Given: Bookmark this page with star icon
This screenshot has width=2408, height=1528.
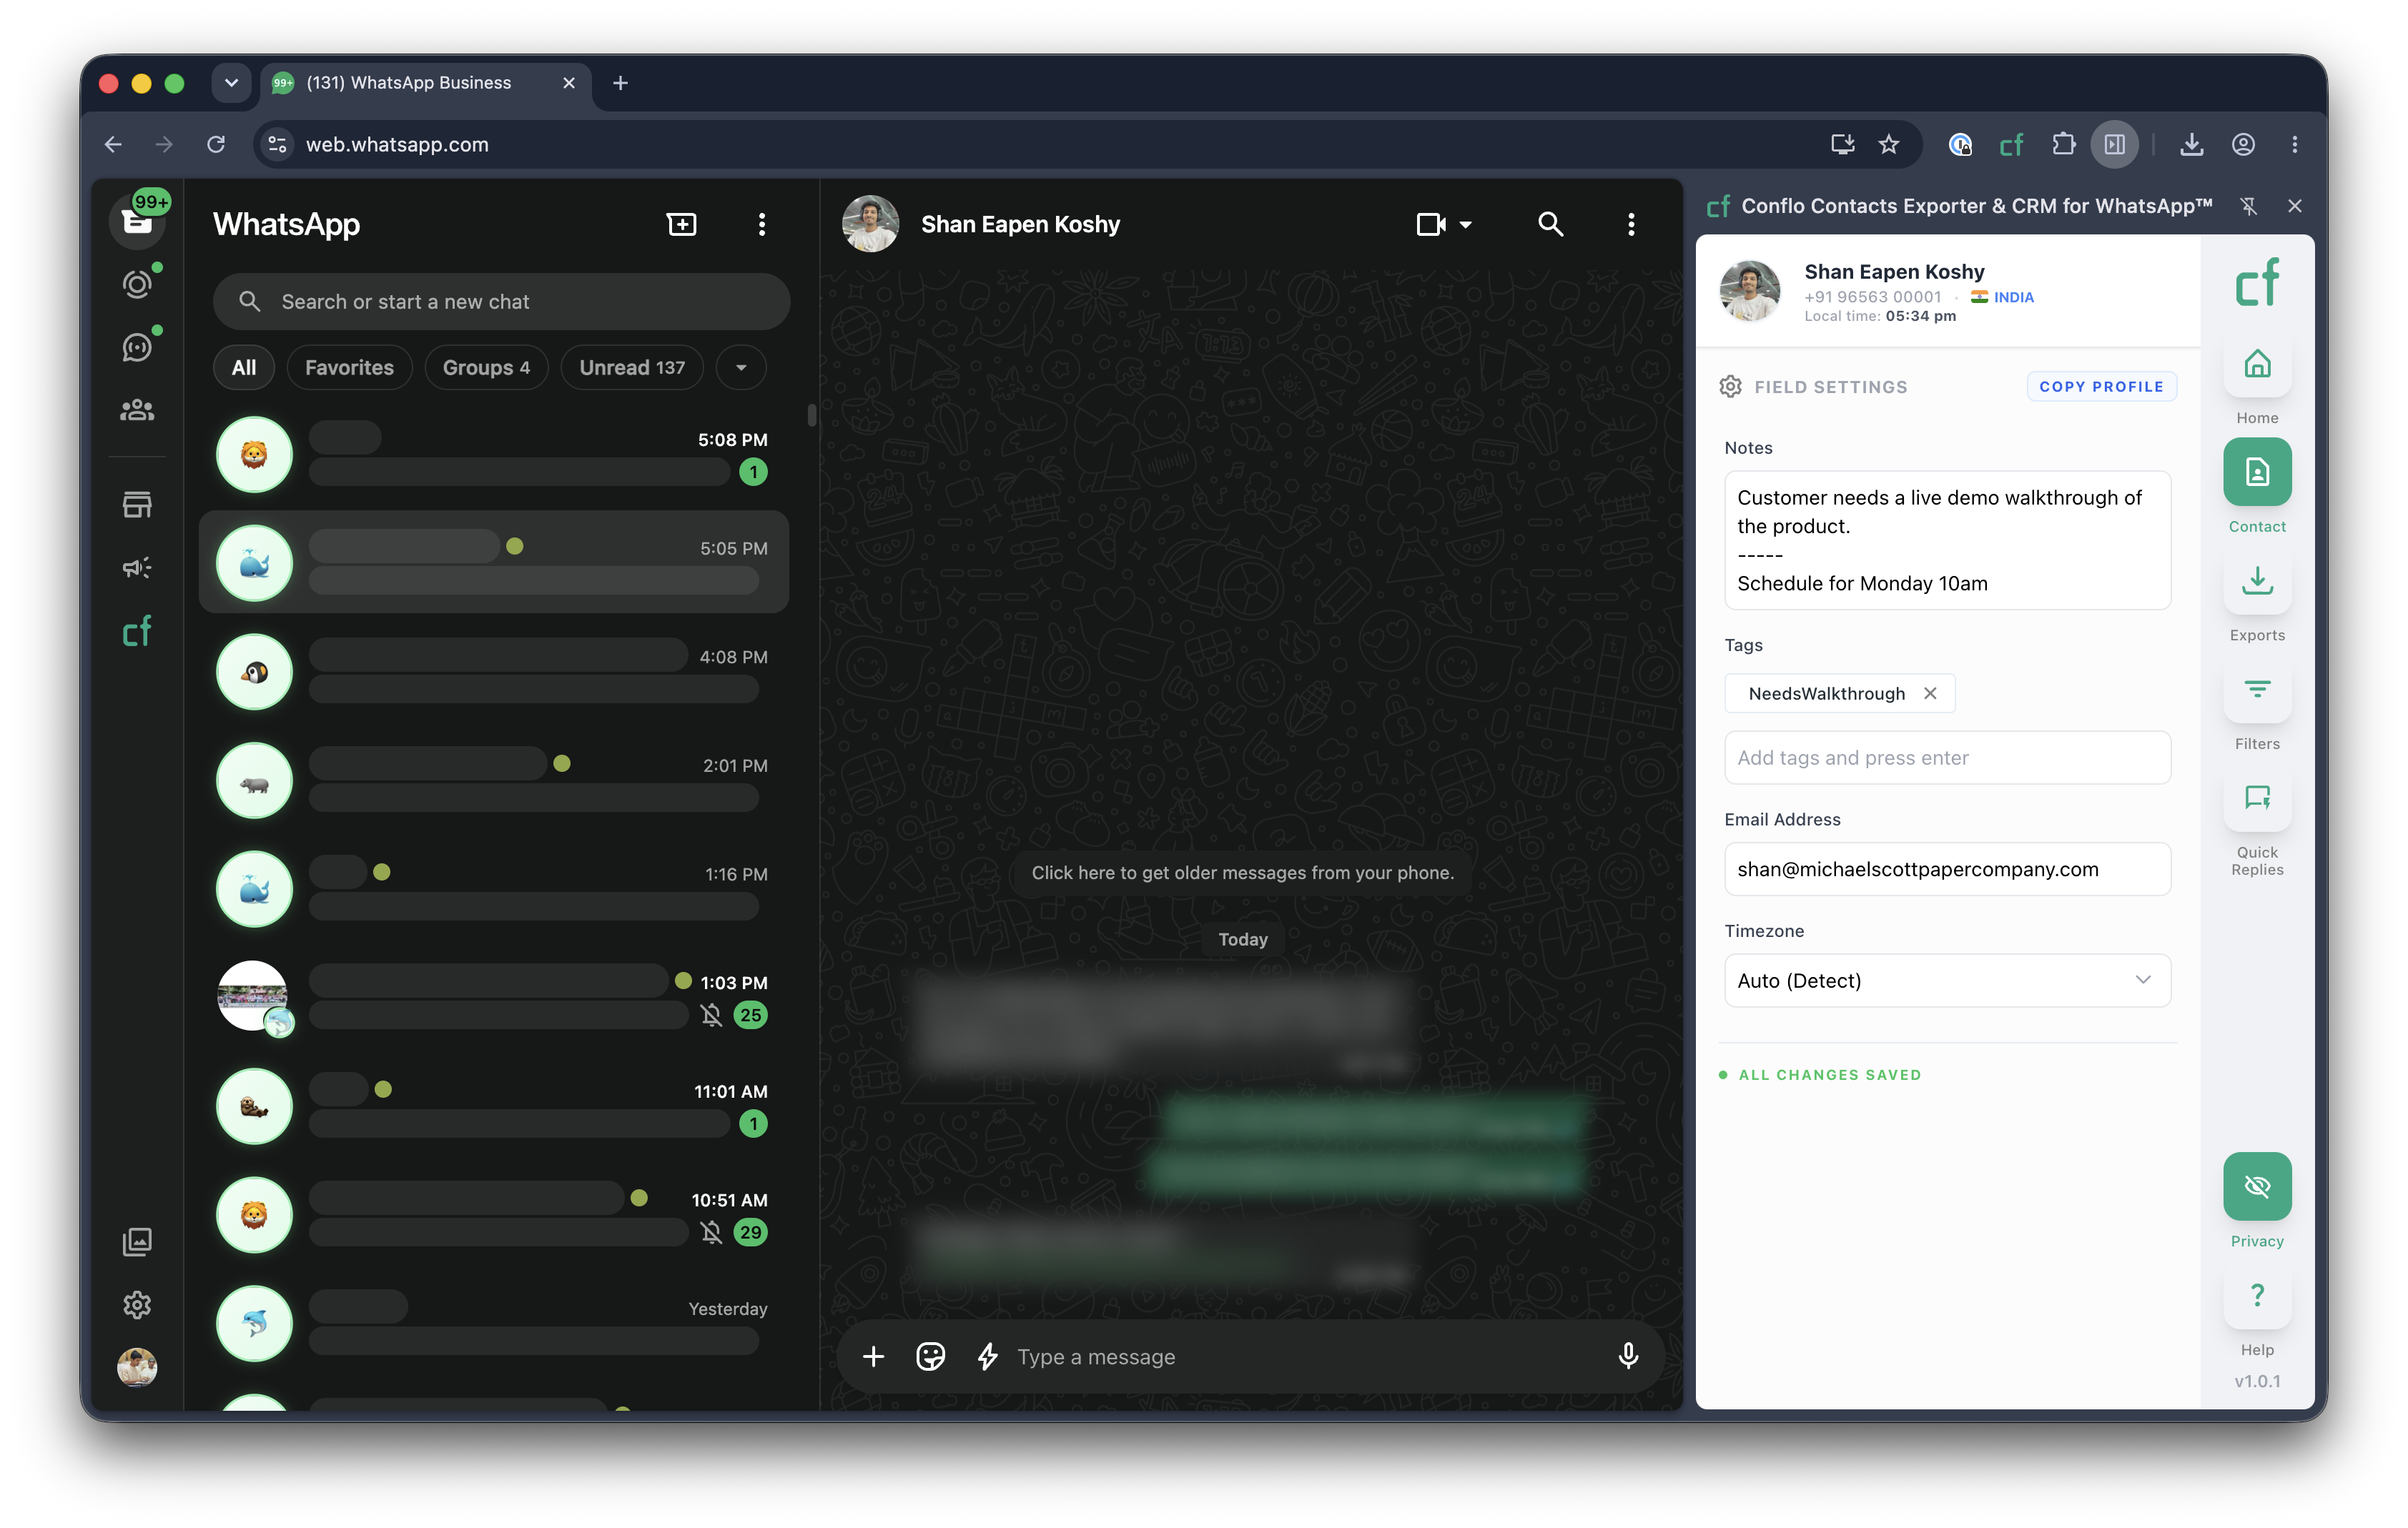Looking at the screenshot, I should pyautogui.click(x=1888, y=145).
